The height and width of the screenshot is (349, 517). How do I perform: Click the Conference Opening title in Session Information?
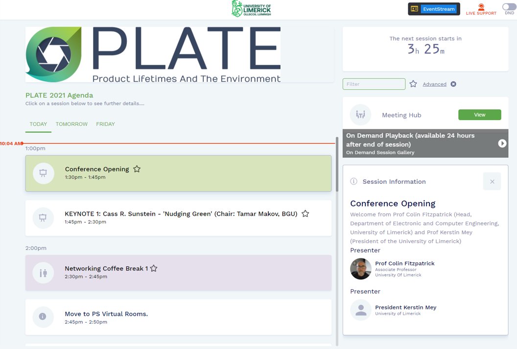pos(393,203)
